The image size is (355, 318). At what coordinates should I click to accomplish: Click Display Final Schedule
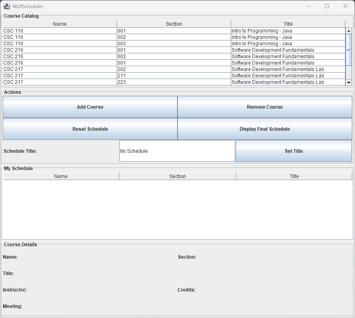pos(264,129)
